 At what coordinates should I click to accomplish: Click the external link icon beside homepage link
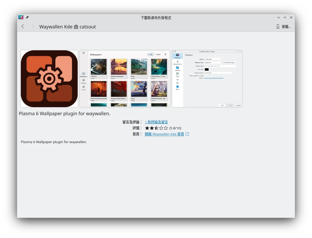pos(187,134)
